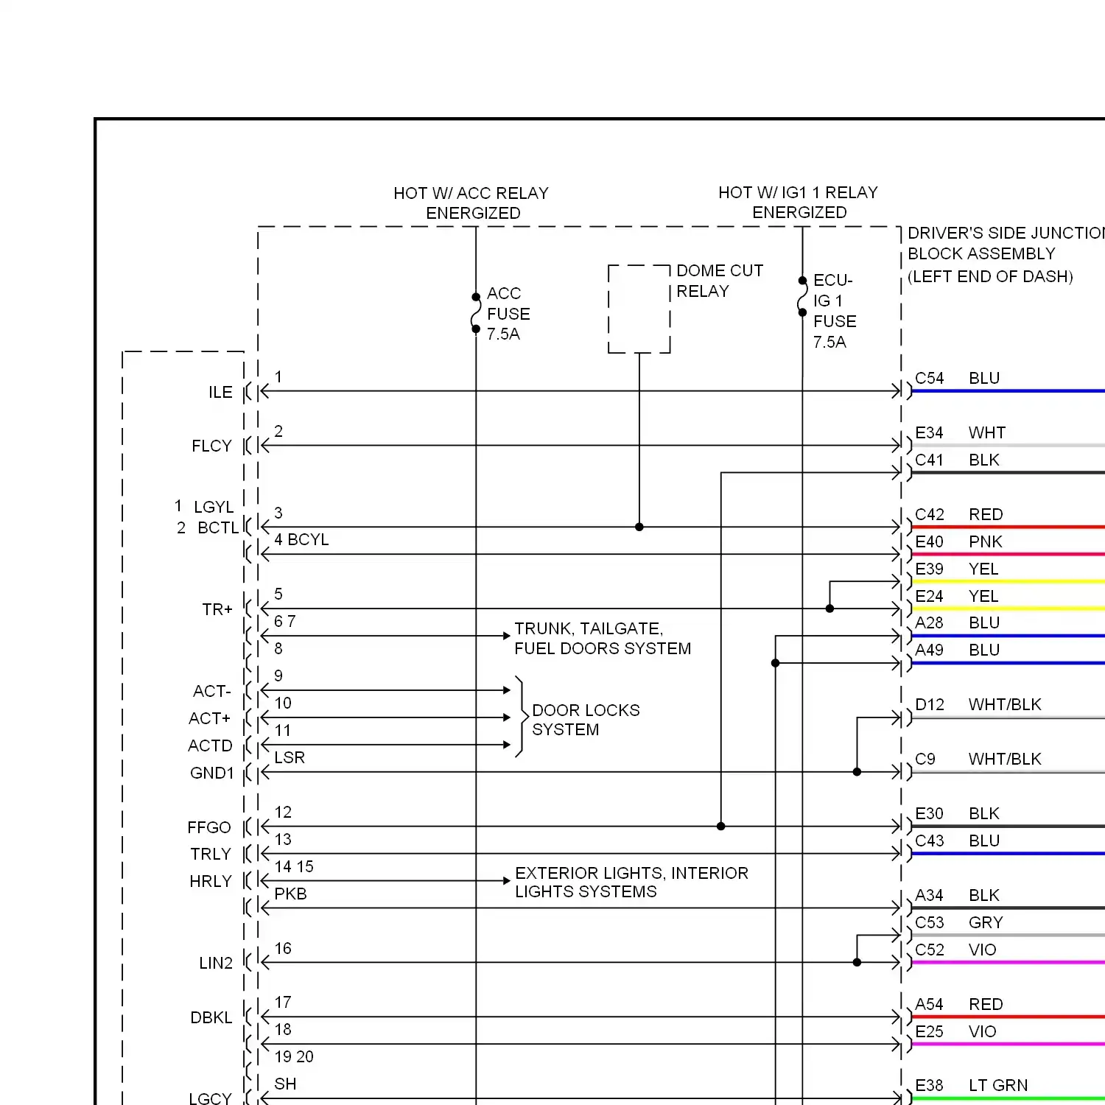The image size is (1105, 1105).
Task: Click connector pin C54 BLU
Action: (958, 378)
